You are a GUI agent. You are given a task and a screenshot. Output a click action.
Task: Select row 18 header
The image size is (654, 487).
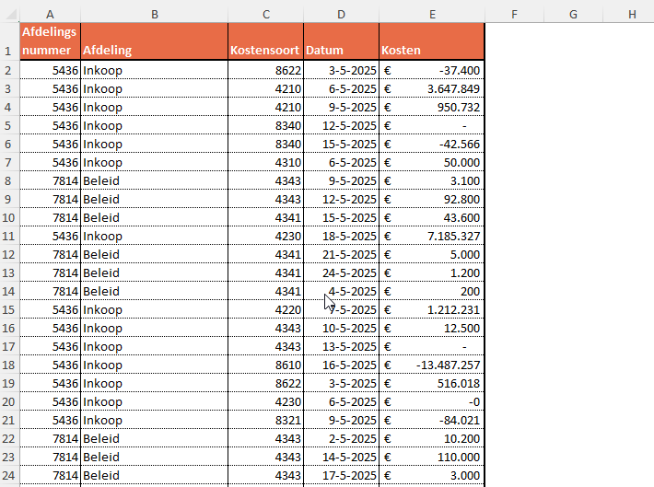pyautogui.click(x=9, y=365)
